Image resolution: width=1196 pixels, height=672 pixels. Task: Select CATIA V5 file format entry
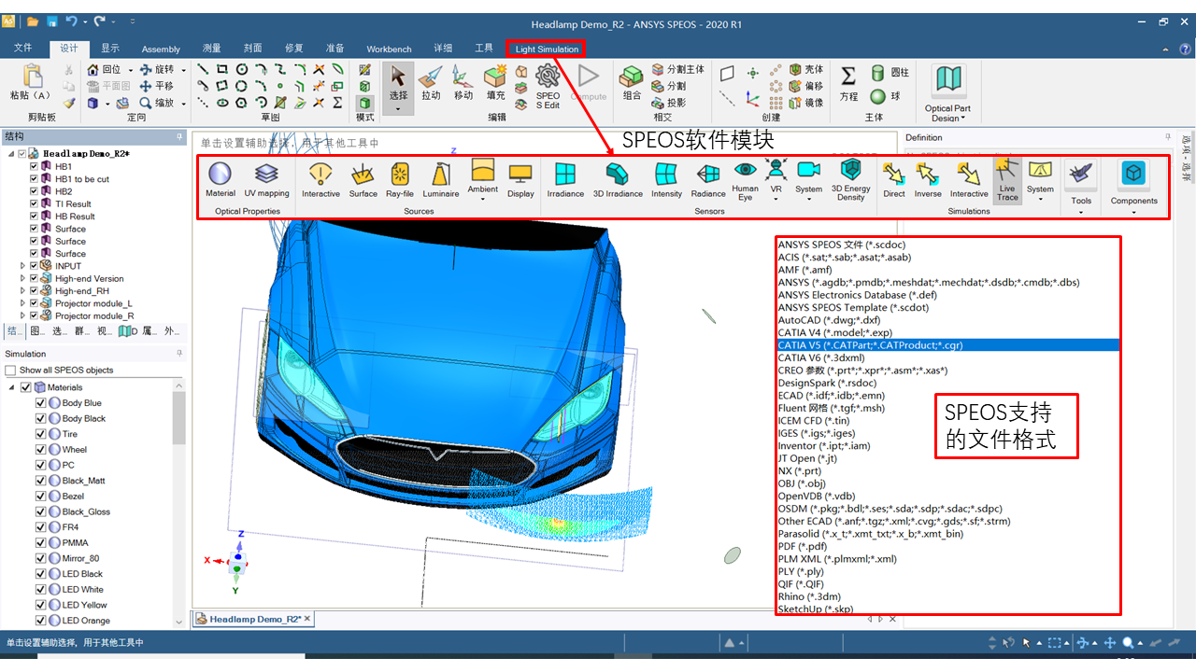tap(947, 345)
